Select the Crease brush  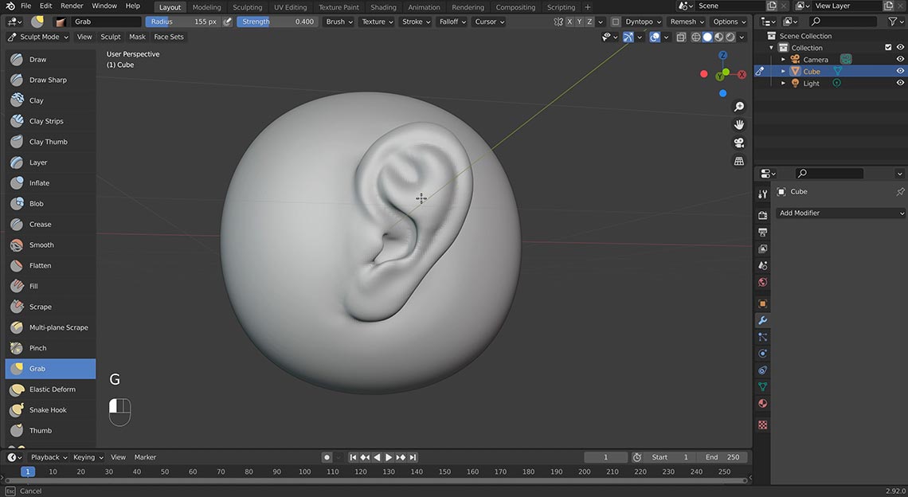pos(50,224)
